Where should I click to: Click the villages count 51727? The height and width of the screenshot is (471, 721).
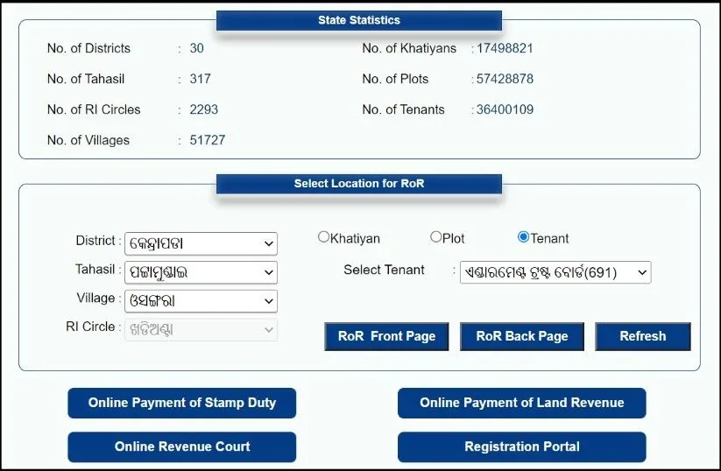pos(208,140)
